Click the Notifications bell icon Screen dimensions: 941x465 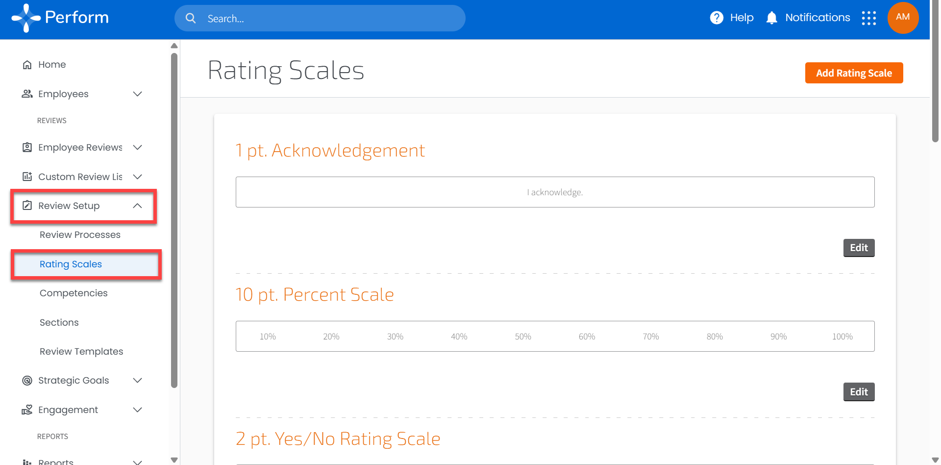tap(771, 18)
